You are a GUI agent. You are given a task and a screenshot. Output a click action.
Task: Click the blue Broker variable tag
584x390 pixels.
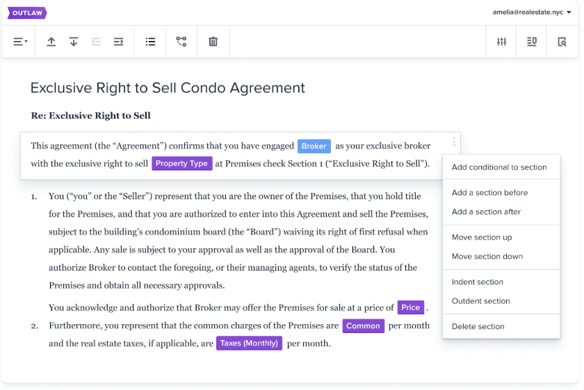pyautogui.click(x=314, y=146)
